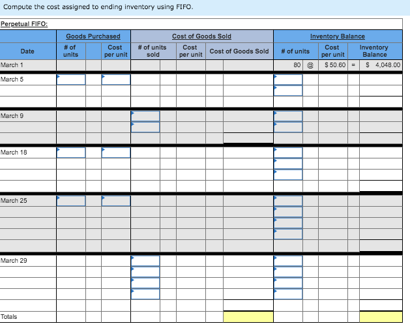Select March 25 goods purchased units field

(71, 201)
